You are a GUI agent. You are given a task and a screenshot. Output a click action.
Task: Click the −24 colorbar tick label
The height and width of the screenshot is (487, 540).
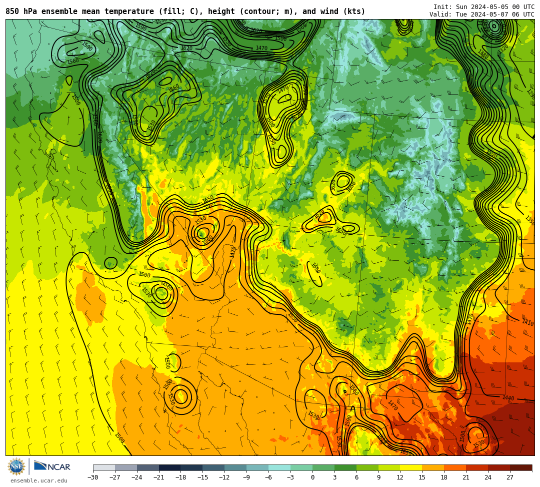(x=137, y=477)
